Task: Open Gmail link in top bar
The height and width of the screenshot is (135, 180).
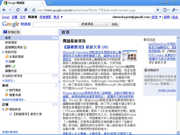Action: [6, 17]
